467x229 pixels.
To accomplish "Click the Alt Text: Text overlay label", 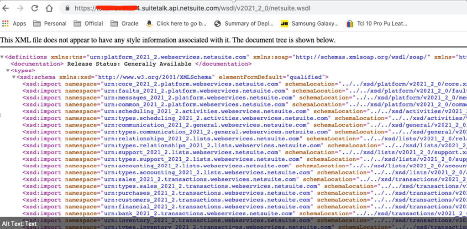I will tap(19, 224).
